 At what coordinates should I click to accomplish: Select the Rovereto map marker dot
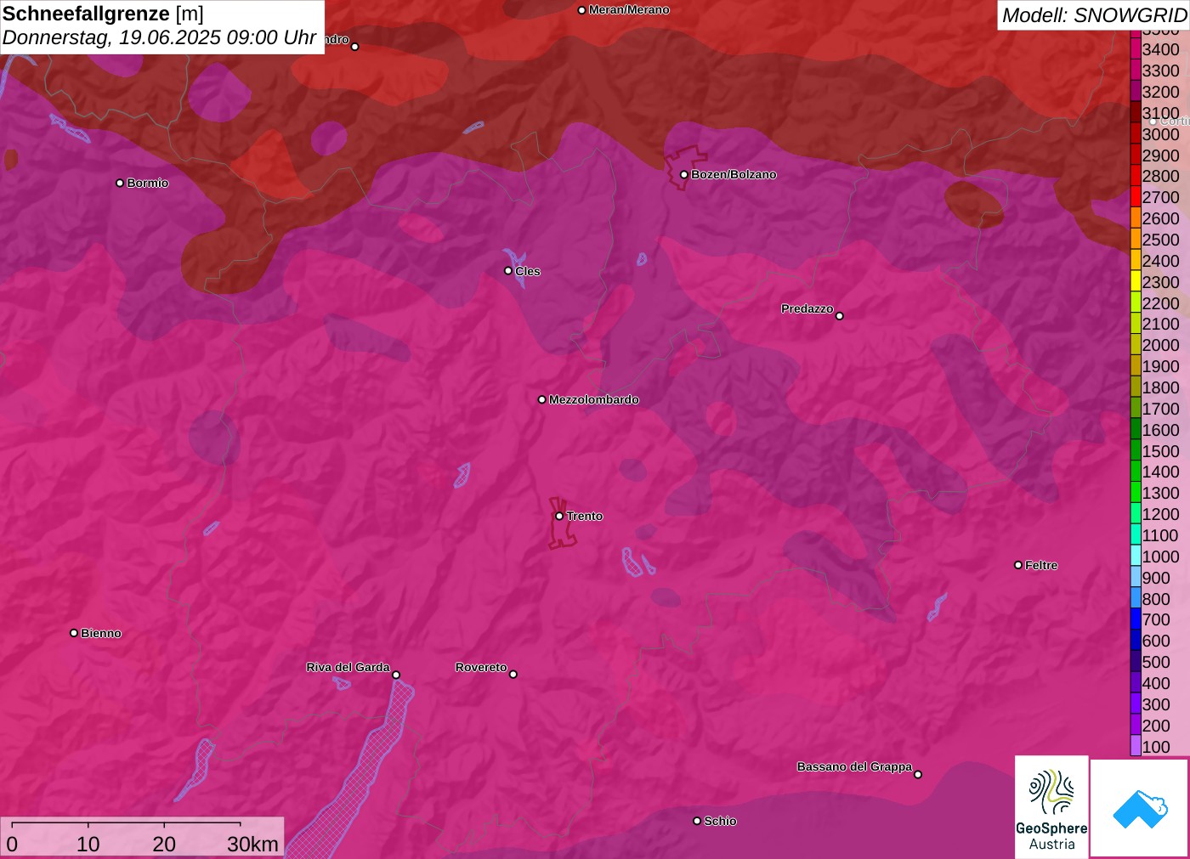513,675
